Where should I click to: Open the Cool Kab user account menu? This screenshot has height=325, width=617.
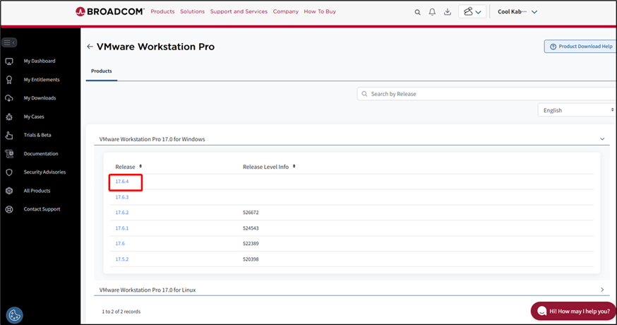pos(517,12)
